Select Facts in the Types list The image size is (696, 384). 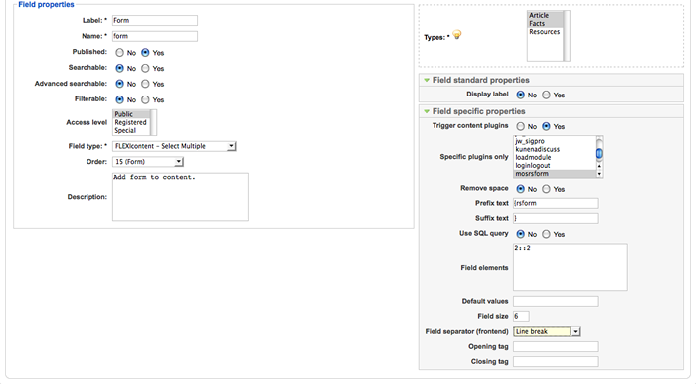546,23
